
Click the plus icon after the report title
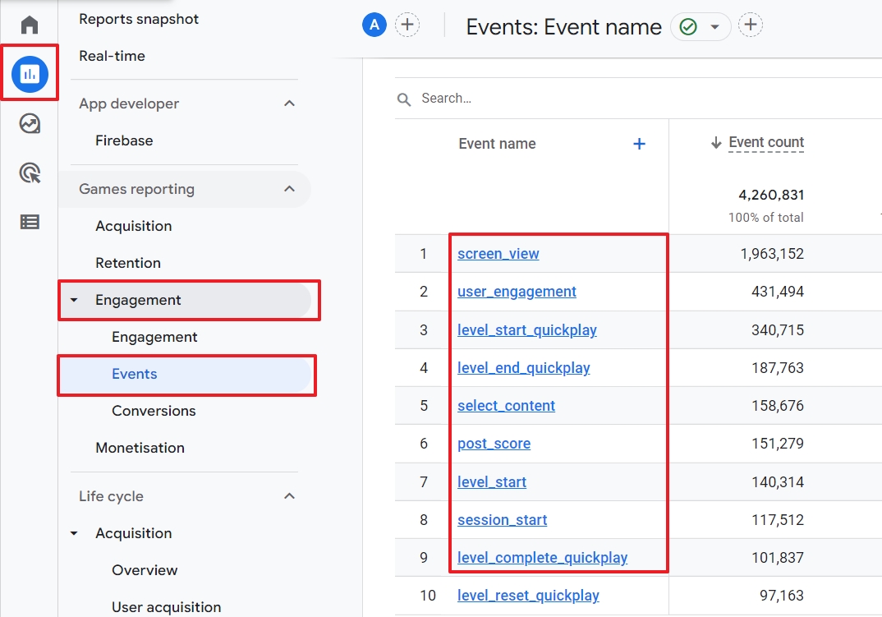point(750,25)
